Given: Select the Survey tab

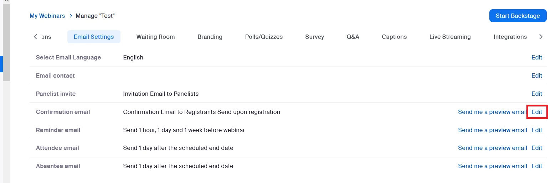Looking at the screenshot, I should pos(314,37).
